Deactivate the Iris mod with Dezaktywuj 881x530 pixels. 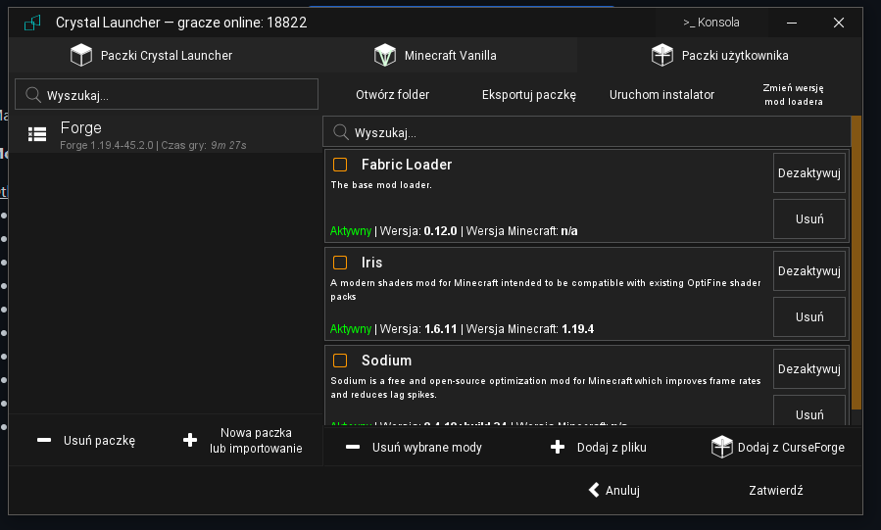[x=808, y=271]
